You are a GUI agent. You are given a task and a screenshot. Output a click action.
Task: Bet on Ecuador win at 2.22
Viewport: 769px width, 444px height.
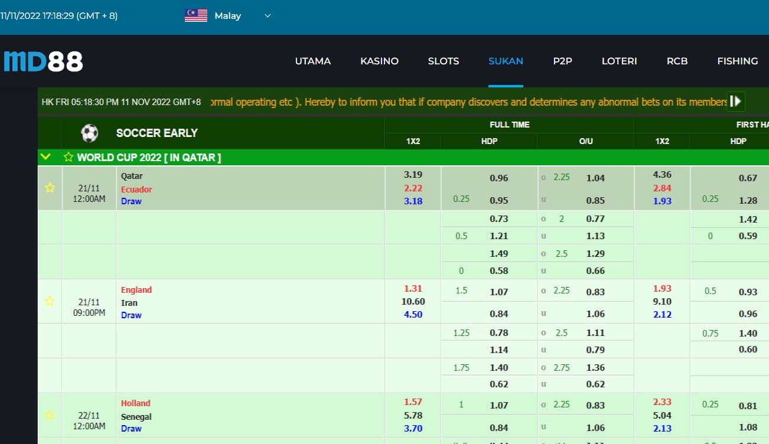point(413,188)
